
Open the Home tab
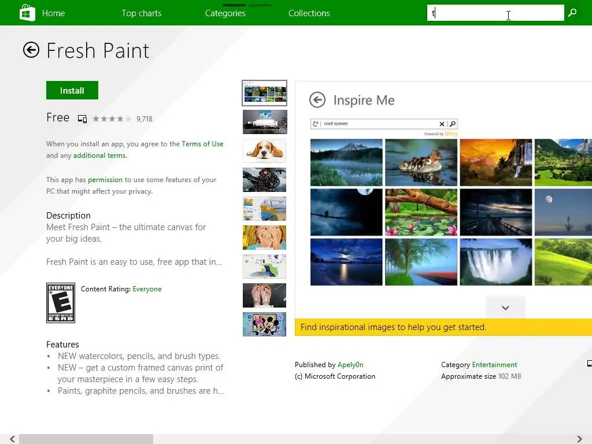53,13
